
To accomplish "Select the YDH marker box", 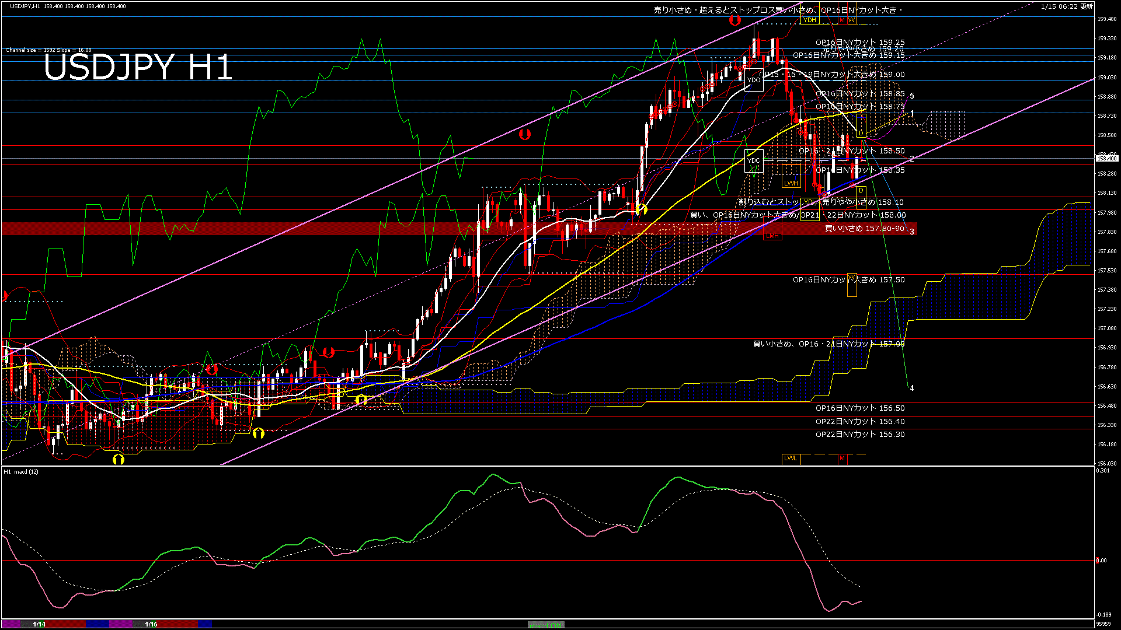I will point(809,20).
